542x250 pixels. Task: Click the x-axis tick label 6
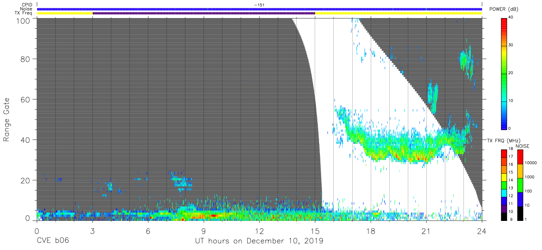[x=148, y=231]
